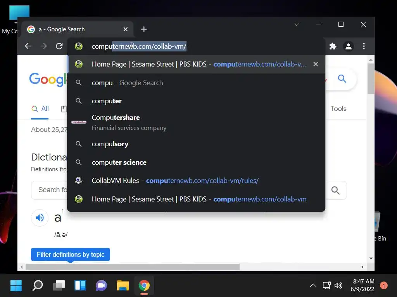Click the browser forward arrow
Image resolution: width=397 pixels, height=297 pixels.
click(x=43, y=46)
